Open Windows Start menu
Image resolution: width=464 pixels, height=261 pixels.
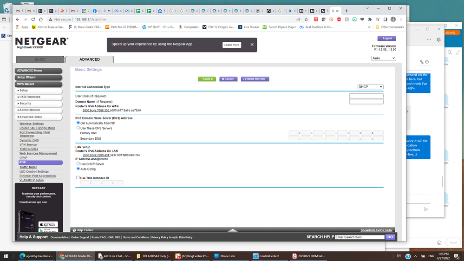(x=7, y=256)
